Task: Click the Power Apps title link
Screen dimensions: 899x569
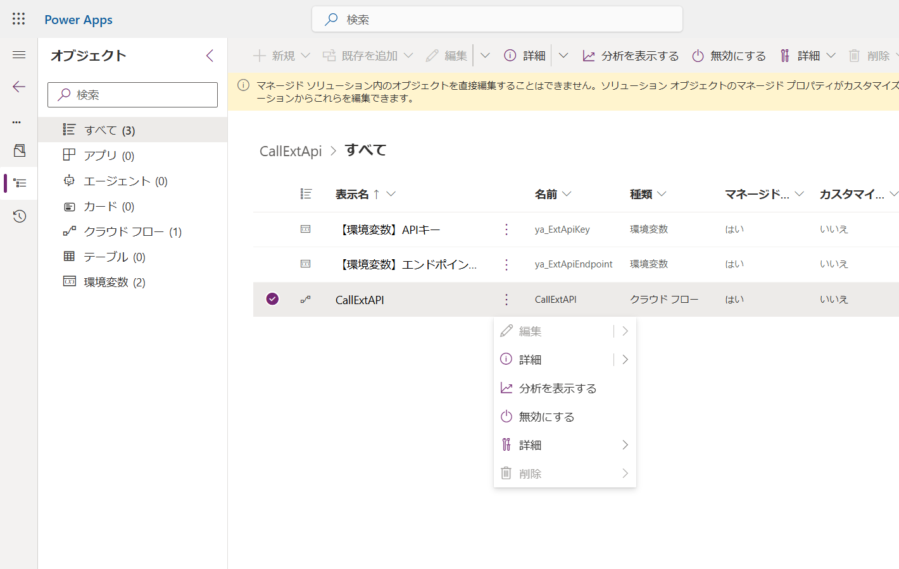Action: (79, 20)
